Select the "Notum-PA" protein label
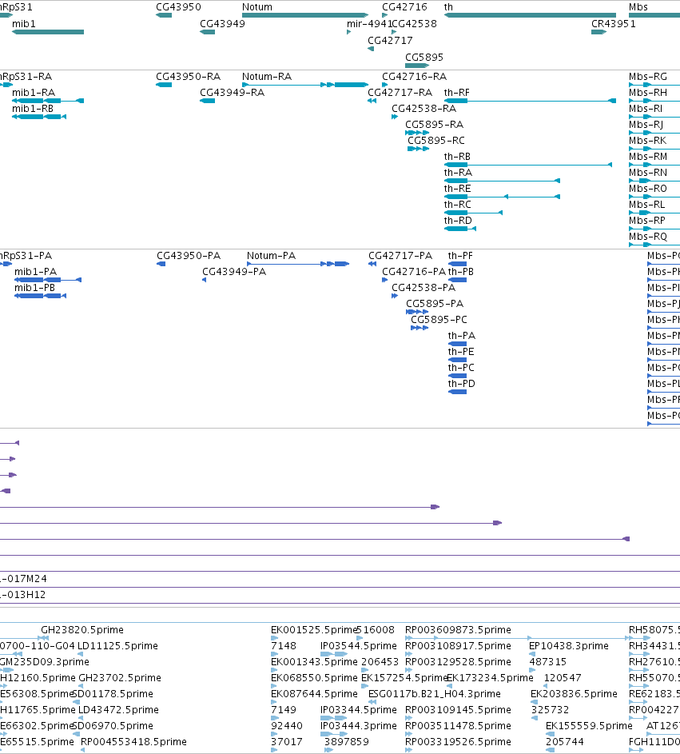680x754 pixels. click(x=271, y=256)
